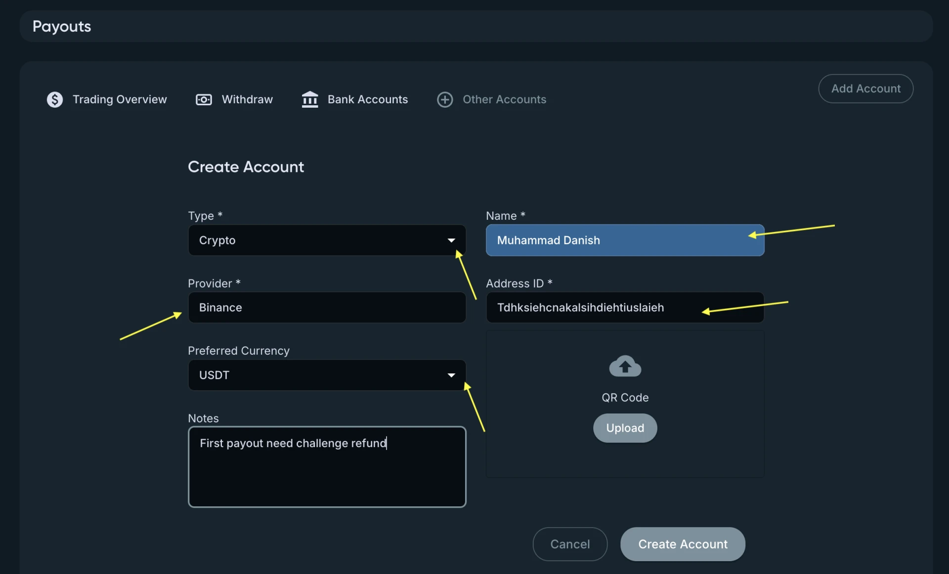Click the Type dropdown arrow
This screenshot has height=574, width=949.
click(x=451, y=241)
